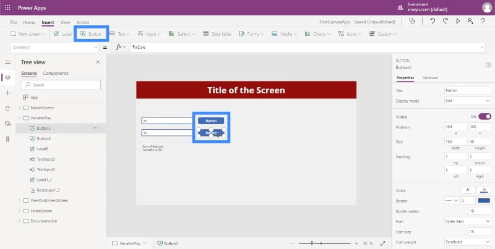Image resolution: width=495 pixels, height=249 pixels.
Task: Open the fill color bucket picker
Action: (484, 190)
